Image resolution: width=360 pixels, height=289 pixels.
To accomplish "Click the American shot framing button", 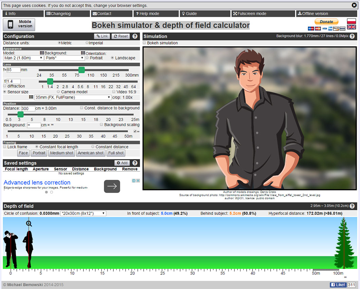I will pos(91,153).
